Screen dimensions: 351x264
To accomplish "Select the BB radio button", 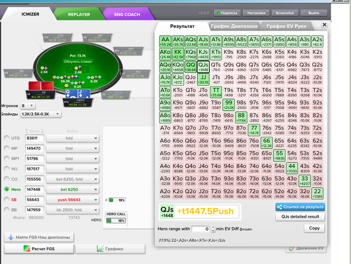I will coord(7,209).
